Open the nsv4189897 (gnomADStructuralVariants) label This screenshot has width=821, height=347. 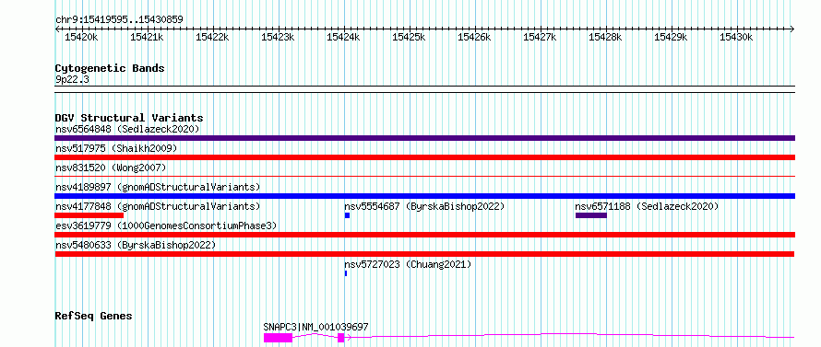158,187
